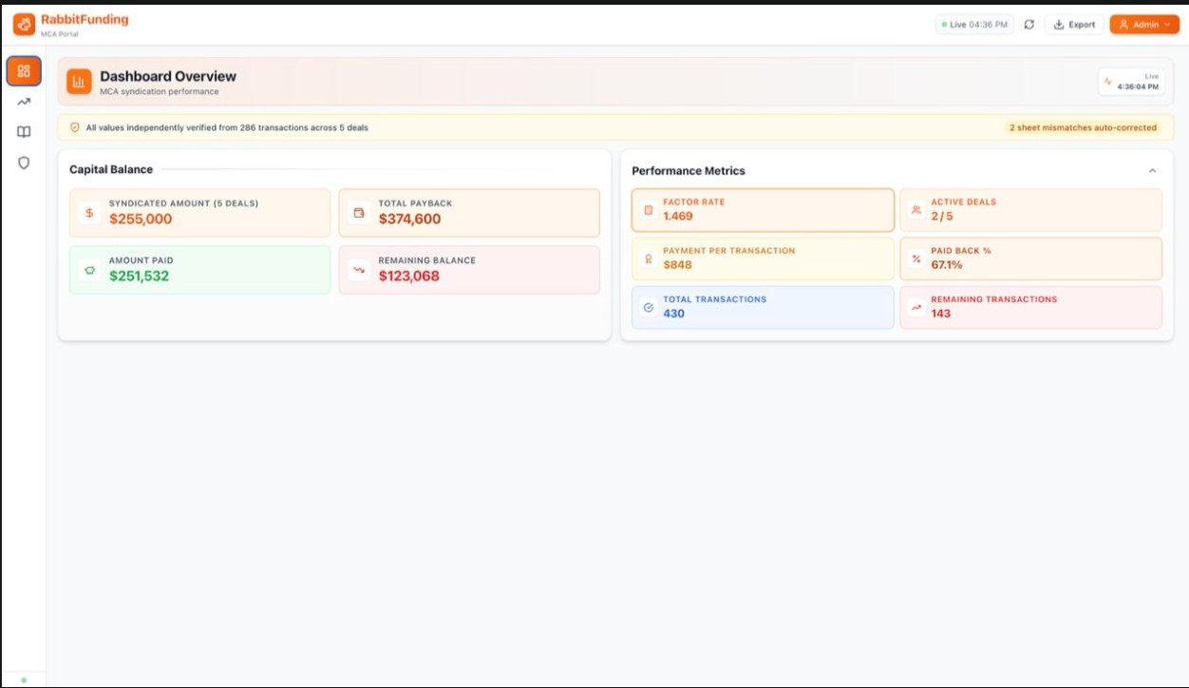Click the Capital Balance heading
1189x688 pixels.
click(111, 170)
